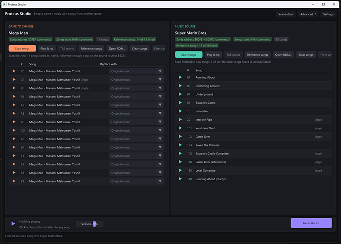Click Play & rip in Super Mario Bros. panel
The height and width of the screenshot is (244, 341).
[213, 54]
